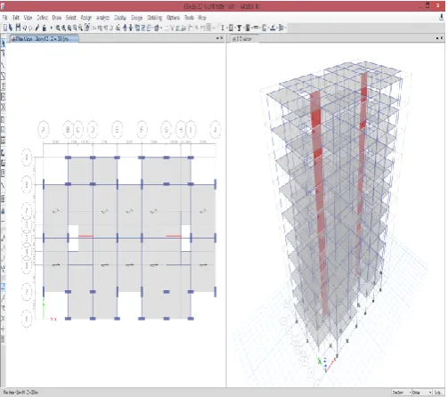Open the Select menu
Viewport: 448px width, 397px height.
point(71,18)
